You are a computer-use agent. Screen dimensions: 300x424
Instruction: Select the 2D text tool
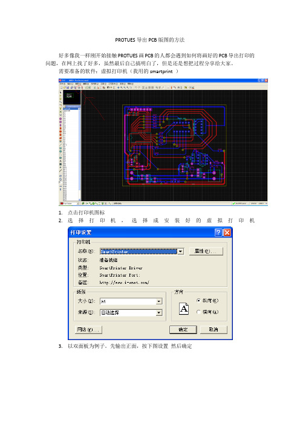(x=60, y=161)
